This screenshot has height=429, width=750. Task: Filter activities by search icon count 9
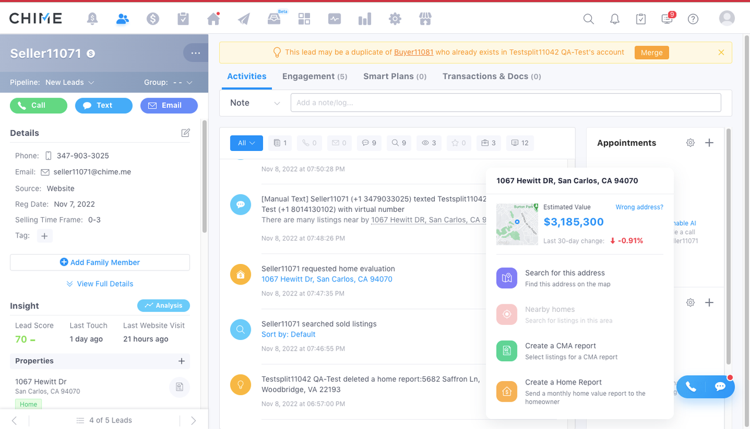click(399, 143)
